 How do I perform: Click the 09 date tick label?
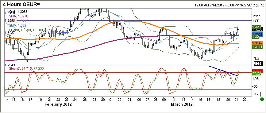[x=164, y=99]
